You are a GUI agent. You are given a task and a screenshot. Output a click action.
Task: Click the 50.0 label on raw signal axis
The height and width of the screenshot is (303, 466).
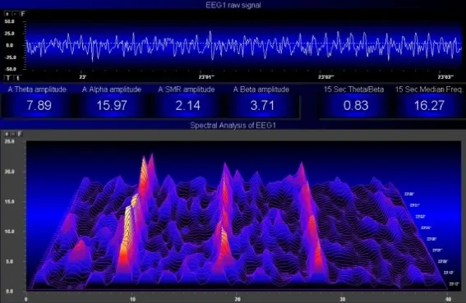[9, 21]
